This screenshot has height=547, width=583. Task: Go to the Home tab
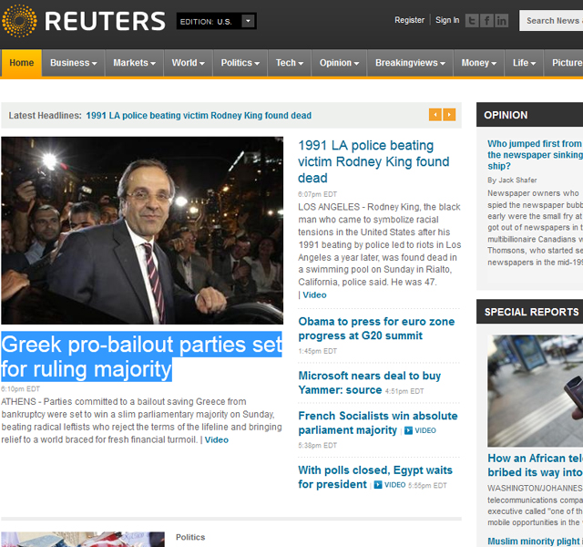[x=22, y=63]
